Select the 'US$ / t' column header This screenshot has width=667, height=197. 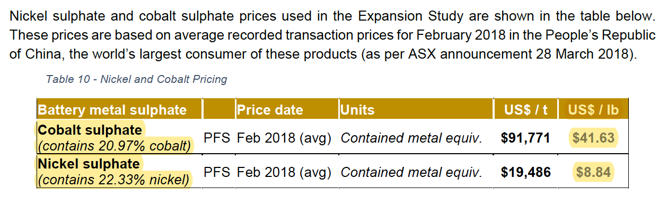click(x=526, y=110)
